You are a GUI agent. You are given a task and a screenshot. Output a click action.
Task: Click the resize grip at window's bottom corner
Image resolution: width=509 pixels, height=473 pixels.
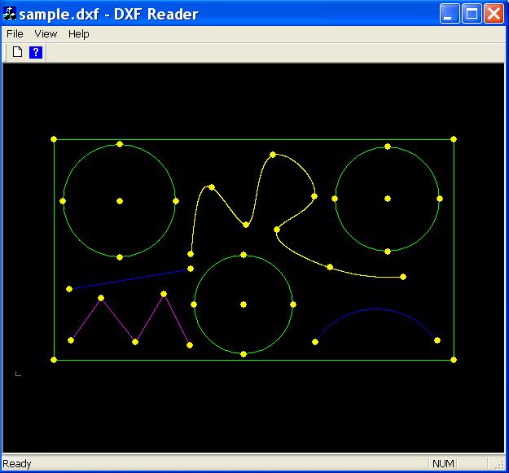tap(499, 465)
